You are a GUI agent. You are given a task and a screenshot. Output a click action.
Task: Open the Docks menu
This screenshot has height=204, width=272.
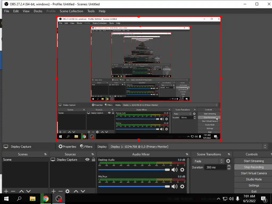38,11
